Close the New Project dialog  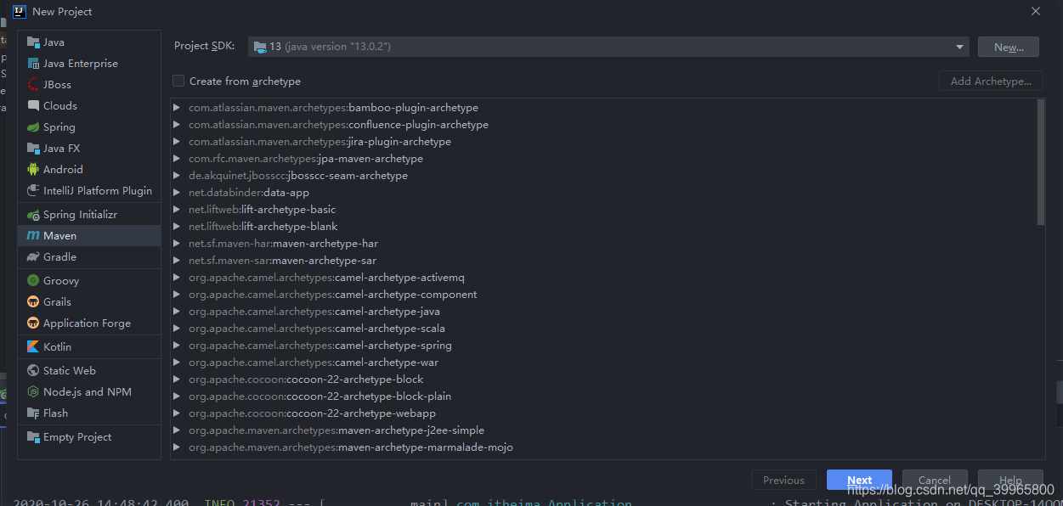[x=1036, y=12]
